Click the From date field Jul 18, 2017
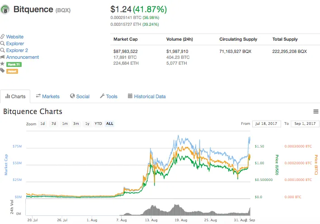Screen dimensions: 320x224 coord(266,124)
